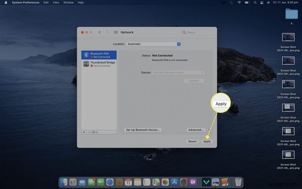
Task: Open the System Preferences menu
Action: (26, 2)
